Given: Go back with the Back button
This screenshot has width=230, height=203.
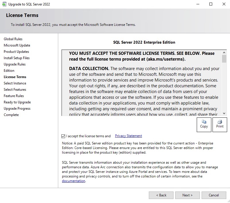Looking at the screenshot, I should click(161, 195).
